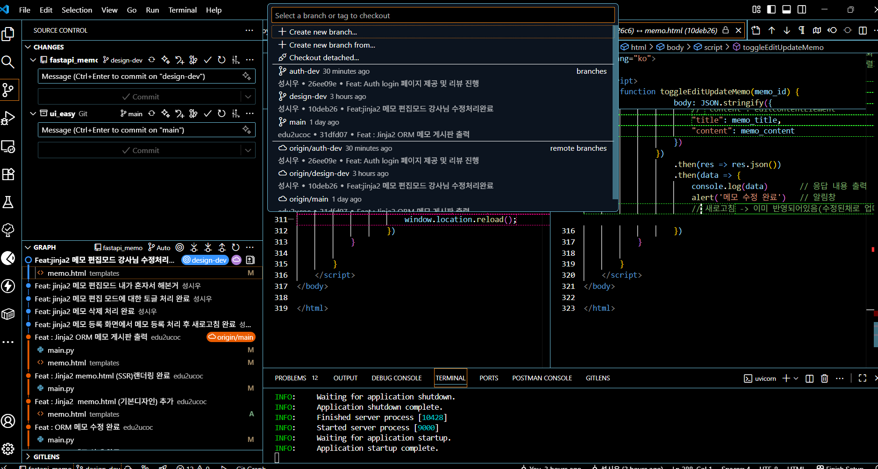Maximize the terminal panel size

point(863,378)
